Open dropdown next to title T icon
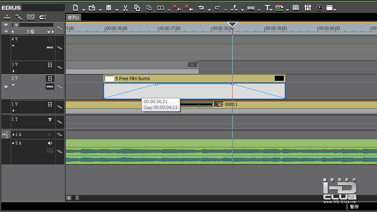The image size is (377, 212). pyautogui.click(x=271, y=10)
